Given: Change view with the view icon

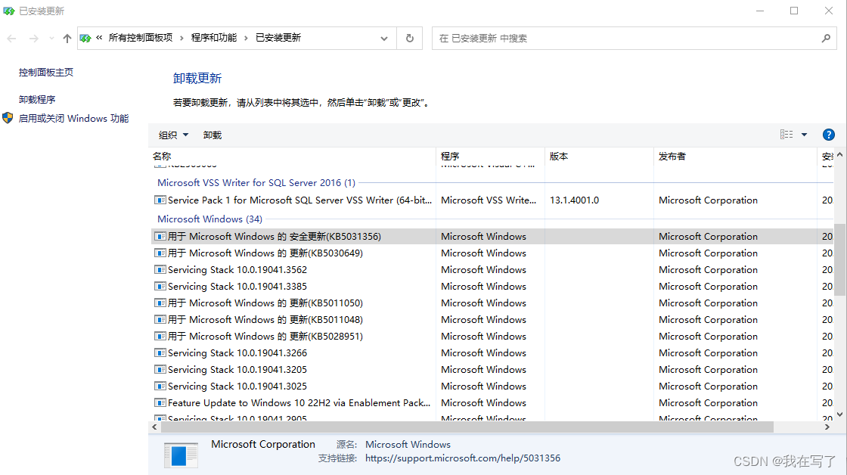Looking at the screenshot, I should (786, 135).
